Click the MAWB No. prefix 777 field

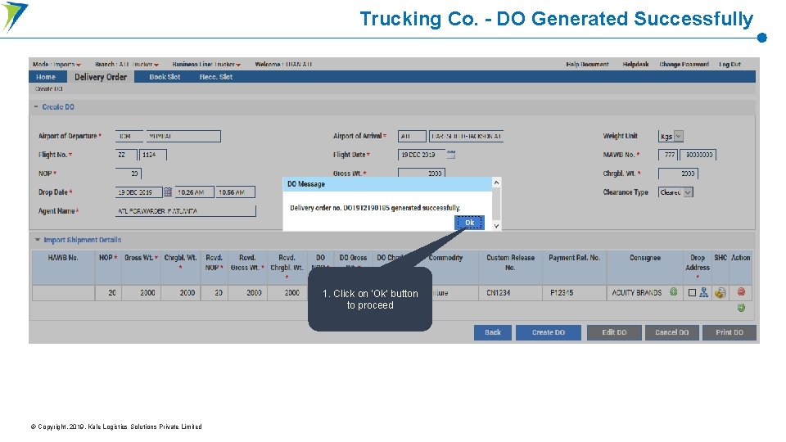[x=668, y=155]
